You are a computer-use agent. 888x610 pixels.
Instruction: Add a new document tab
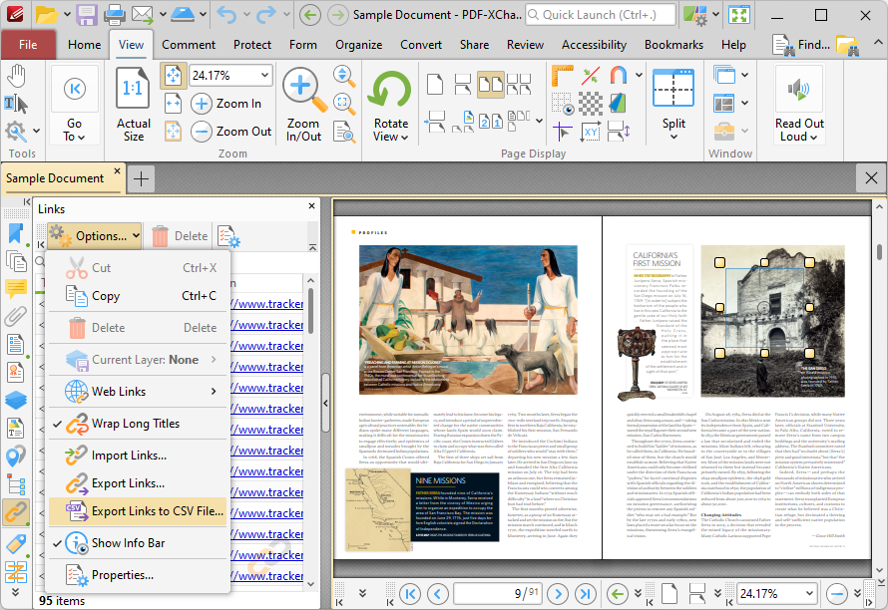[141, 179]
